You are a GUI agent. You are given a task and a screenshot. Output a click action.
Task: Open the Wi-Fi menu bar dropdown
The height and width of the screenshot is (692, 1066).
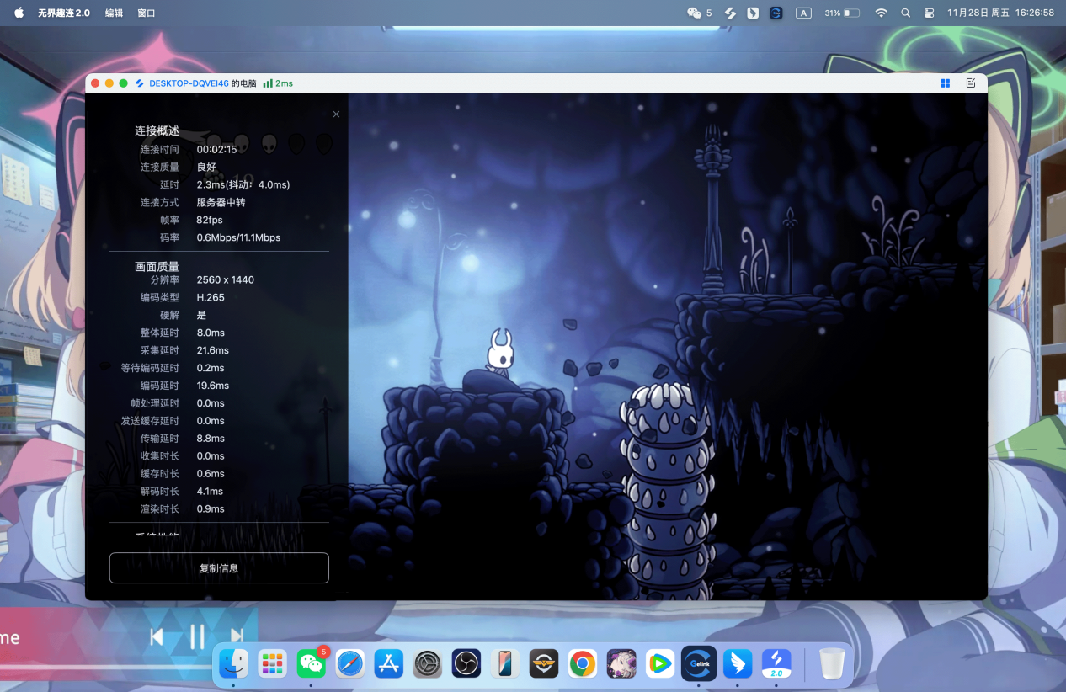tap(881, 13)
